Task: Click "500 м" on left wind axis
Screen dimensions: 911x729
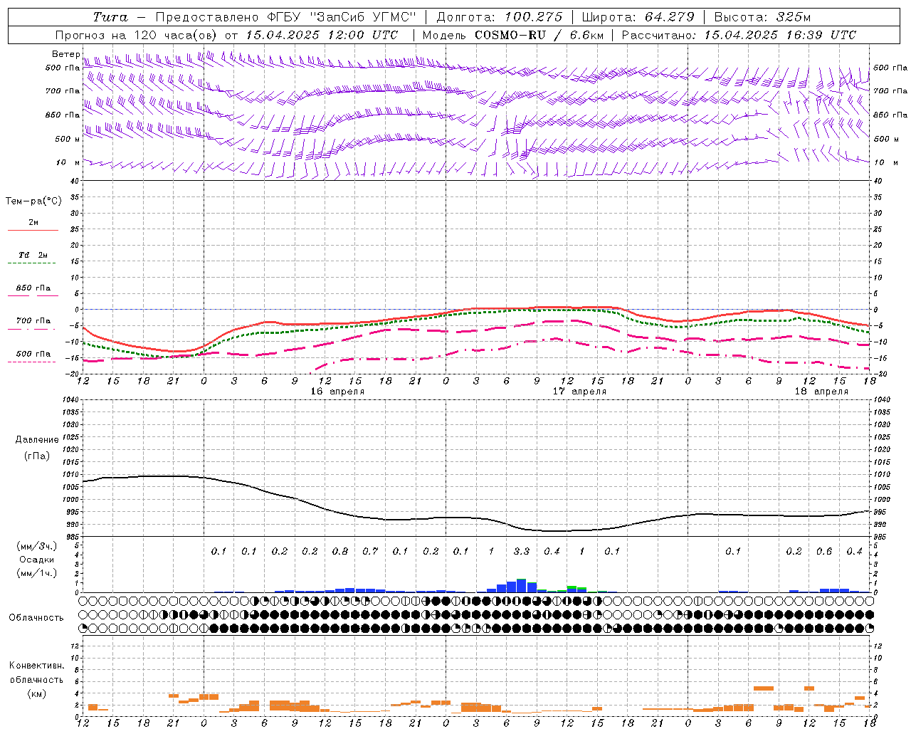Action: (68, 139)
